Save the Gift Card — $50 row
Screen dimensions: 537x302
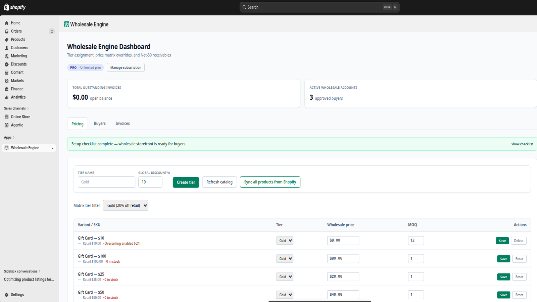click(x=504, y=295)
